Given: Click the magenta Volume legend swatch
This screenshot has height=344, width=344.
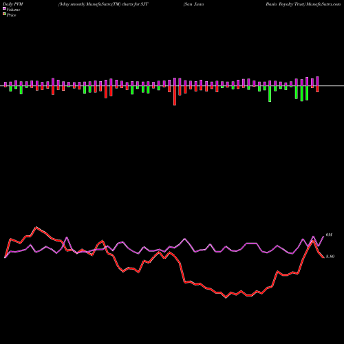Looking at the screenshot, I should 4,8.
